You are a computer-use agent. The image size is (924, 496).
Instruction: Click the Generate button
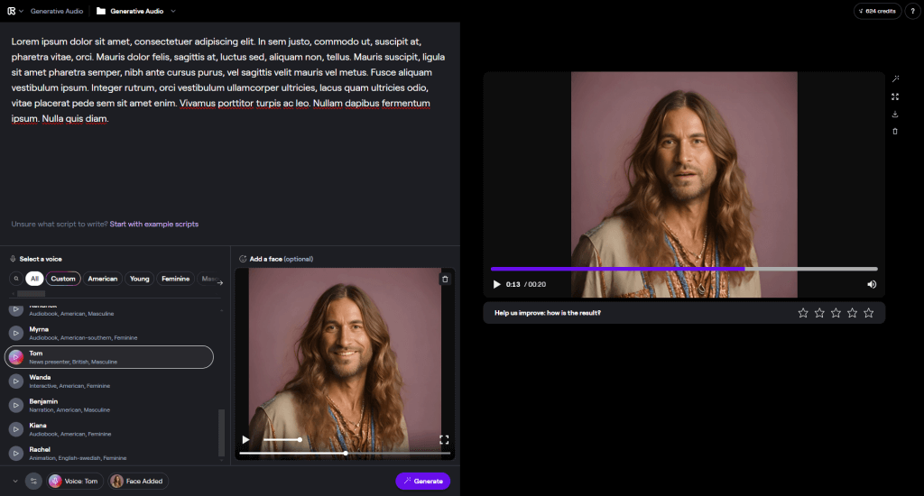click(x=423, y=482)
